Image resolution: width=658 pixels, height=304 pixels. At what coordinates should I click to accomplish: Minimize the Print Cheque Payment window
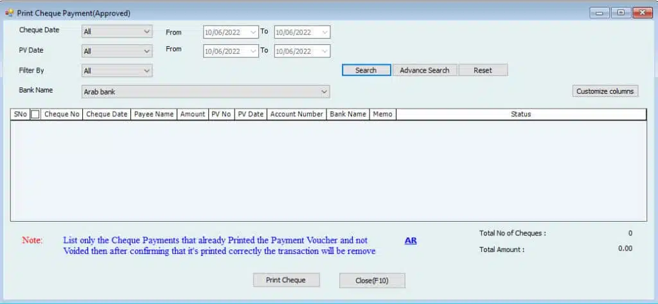600,13
